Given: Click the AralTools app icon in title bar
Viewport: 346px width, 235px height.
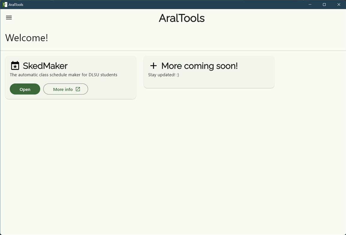Looking at the screenshot, I should point(4,4).
